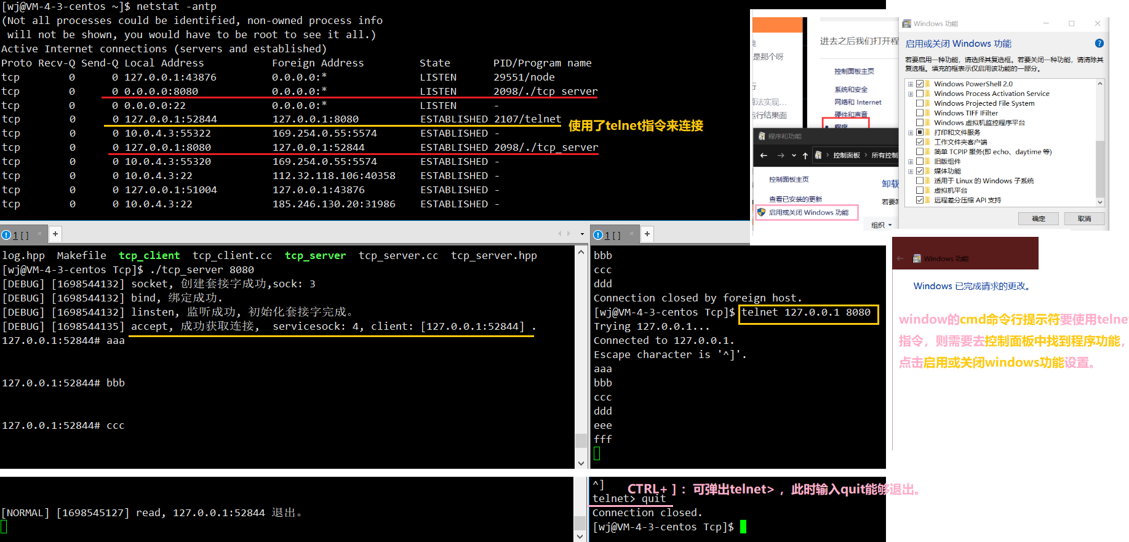Uncheck the Windows PowerShell 2.0 checkbox
Screen dimensions: 1129x542
pos(920,84)
